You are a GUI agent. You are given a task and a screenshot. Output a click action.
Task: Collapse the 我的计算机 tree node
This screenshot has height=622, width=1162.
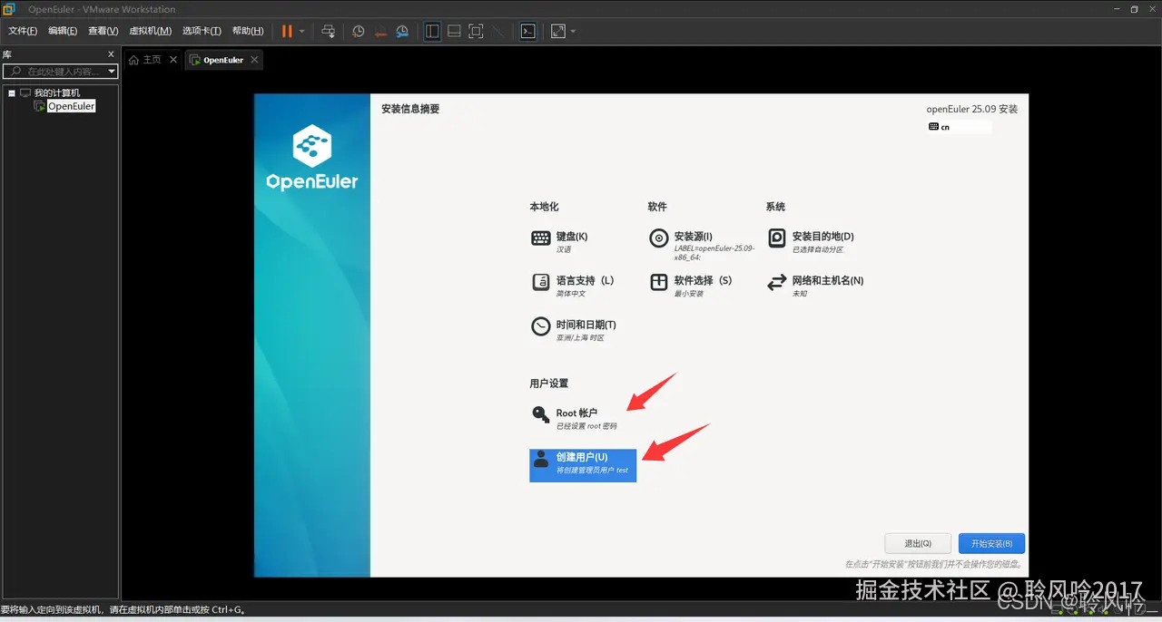11,92
